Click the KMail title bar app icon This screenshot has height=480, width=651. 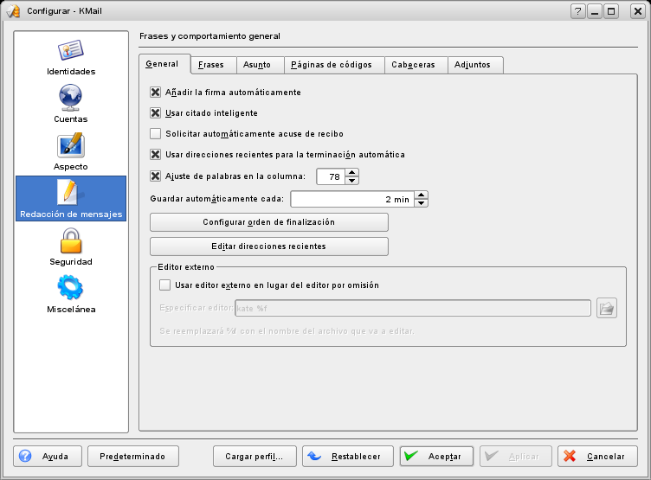[x=12, y=11]
